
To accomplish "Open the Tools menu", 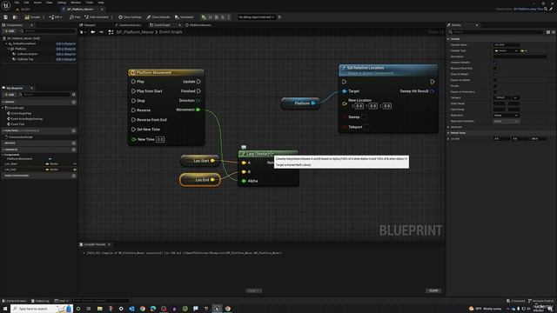I will click(x=89, y=3).
